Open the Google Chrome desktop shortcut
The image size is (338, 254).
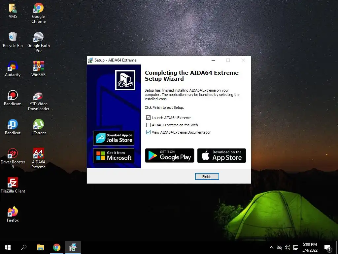click(38, 13)
